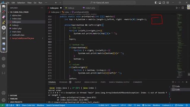
Task: Open the PORTS panel tab
Action: [103, 82]
